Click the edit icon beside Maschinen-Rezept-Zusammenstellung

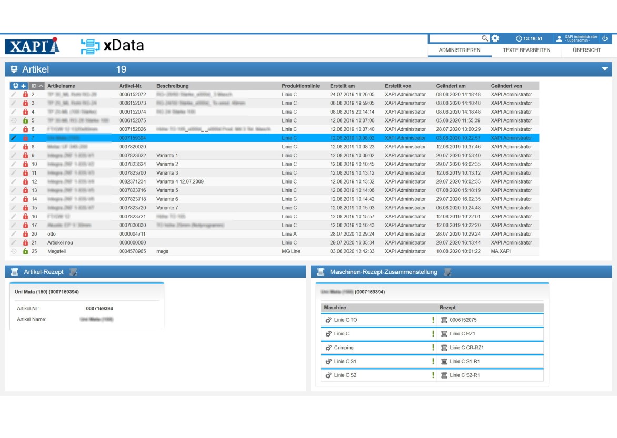click(x=447, y=272)
